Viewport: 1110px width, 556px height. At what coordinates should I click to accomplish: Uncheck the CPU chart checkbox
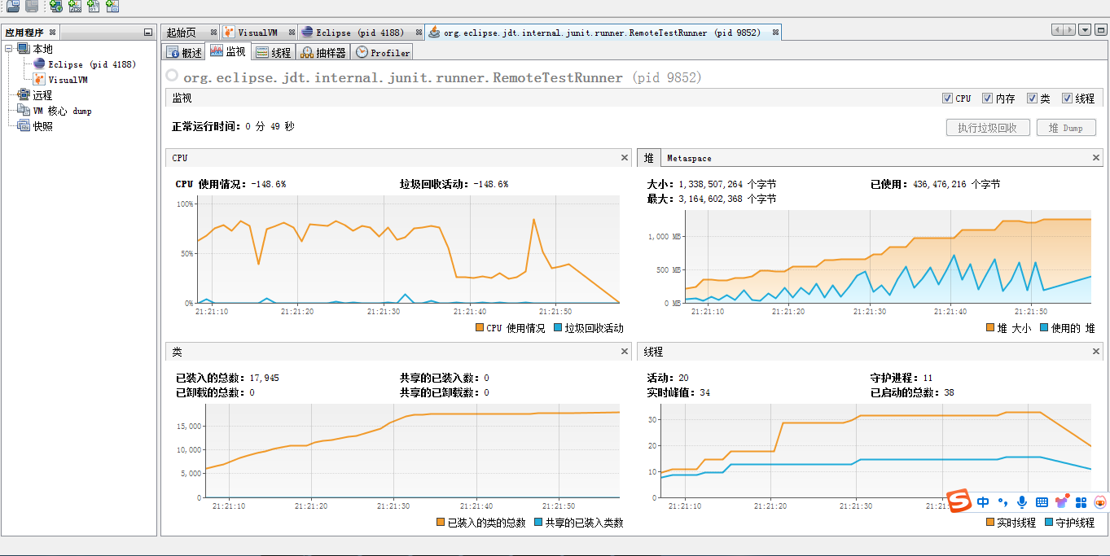pos(947,98)
